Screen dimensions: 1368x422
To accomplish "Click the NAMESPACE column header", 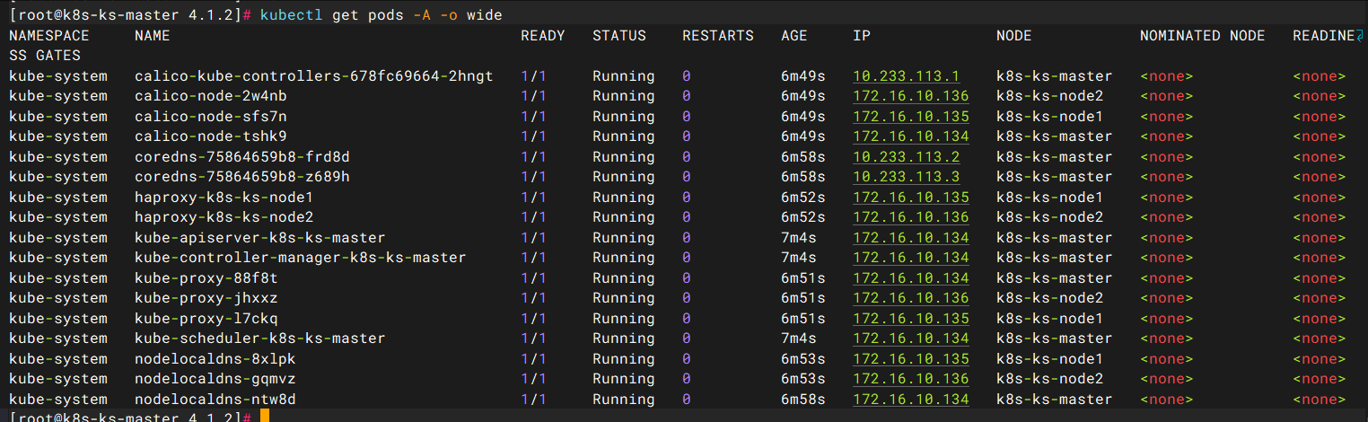I will [x=49, y=36].
